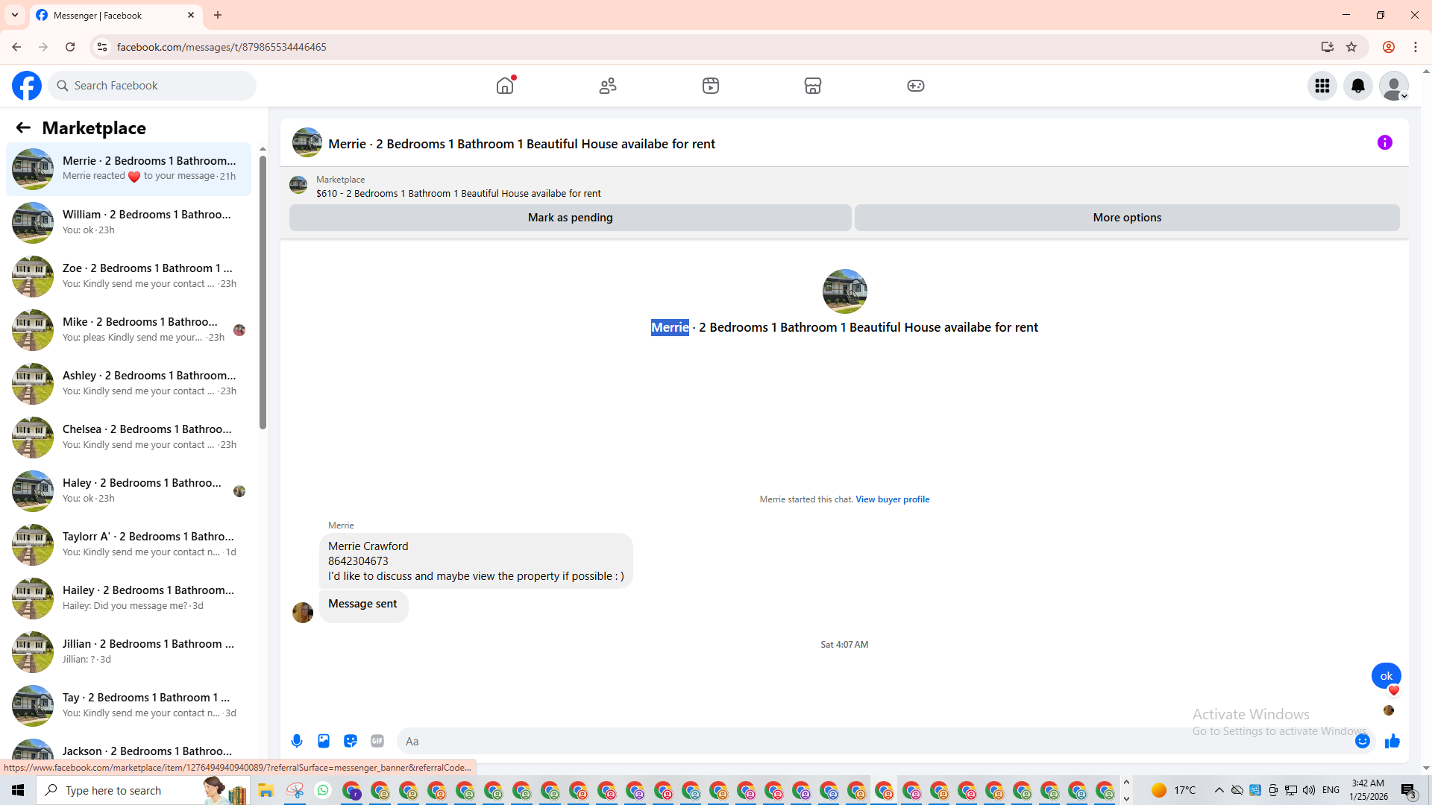Open the Gaming controller icon

coord(916,86)
